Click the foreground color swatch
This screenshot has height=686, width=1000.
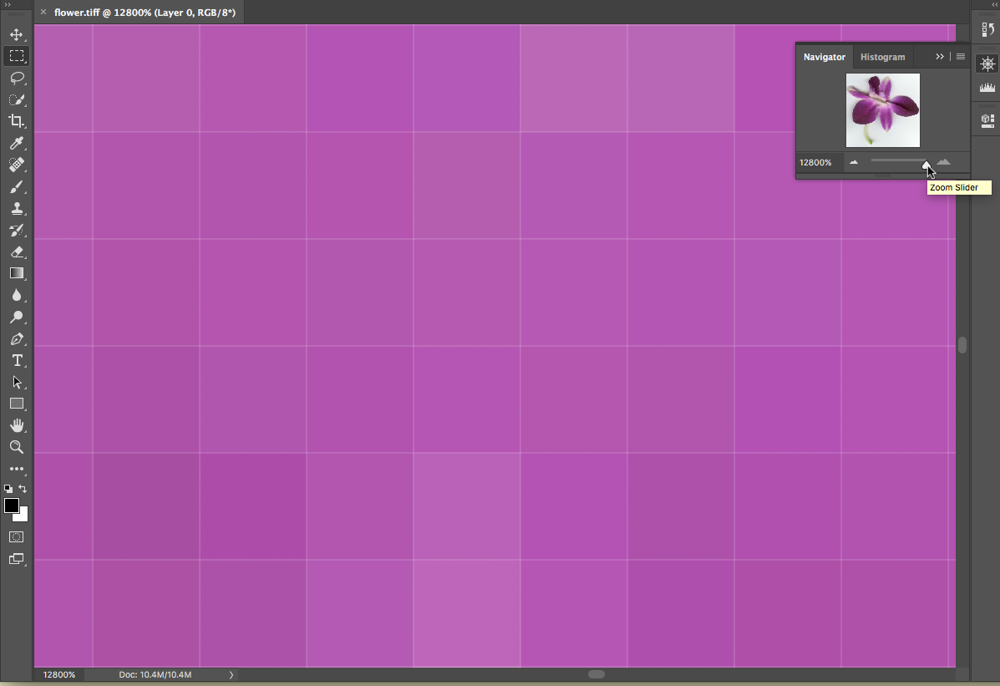pos(12,506)
